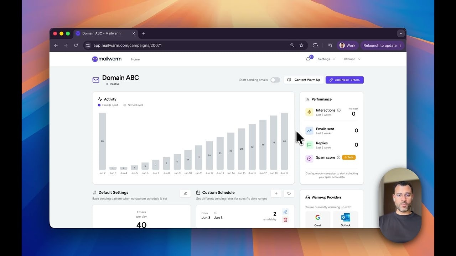This screenshot has height=256, width=456.
Task: Click the Jun 2 bar in chart
Action: (102, 141)
